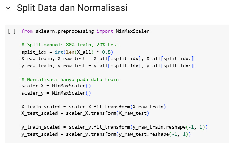The height and width of the screenshot is (143, 229).
Task: Click the Split manual 80% train comment
Action: [70, 45]
